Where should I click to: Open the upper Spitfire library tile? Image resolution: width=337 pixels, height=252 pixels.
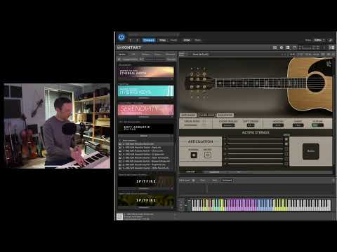[146, 181]
